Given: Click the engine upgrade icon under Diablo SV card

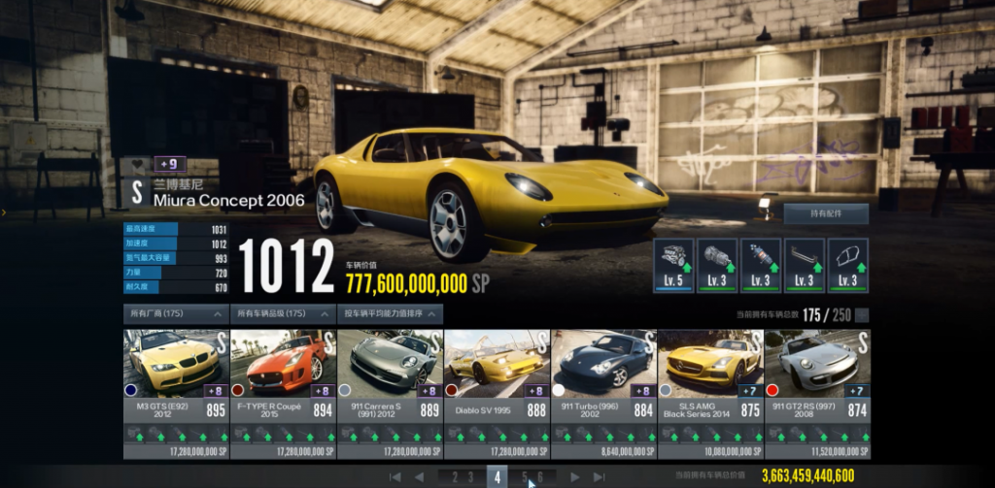Looking at the screenshot, I should pos(456,434).
